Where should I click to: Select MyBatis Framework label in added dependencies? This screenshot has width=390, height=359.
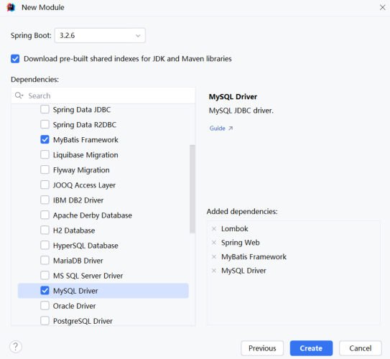(254, 256)
